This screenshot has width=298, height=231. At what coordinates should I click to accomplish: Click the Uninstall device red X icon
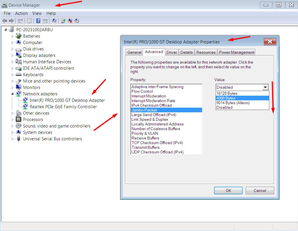[x=70, y=21]
